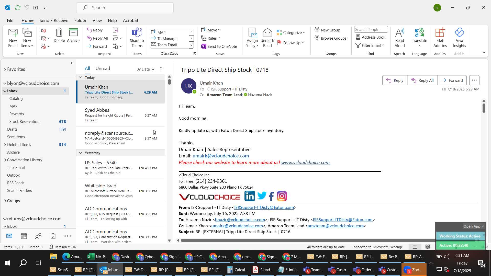The width and height of the screenshot is (491, 276).
Task: Click Reply All in reading pane
Action: pos(422,80)
